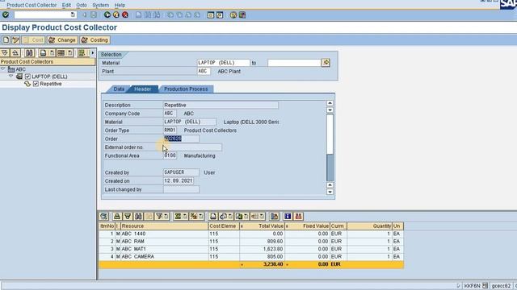Click the highlighted Order number field
This screenshot has width=517, height=290.
point(181,139)
